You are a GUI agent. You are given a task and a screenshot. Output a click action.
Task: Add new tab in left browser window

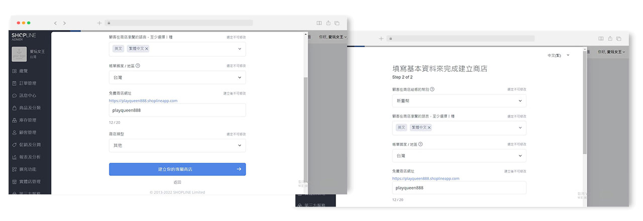(x=99, y=23)
